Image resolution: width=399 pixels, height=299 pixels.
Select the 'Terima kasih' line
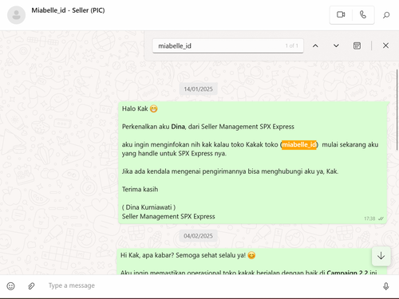[x=140, y=189]
